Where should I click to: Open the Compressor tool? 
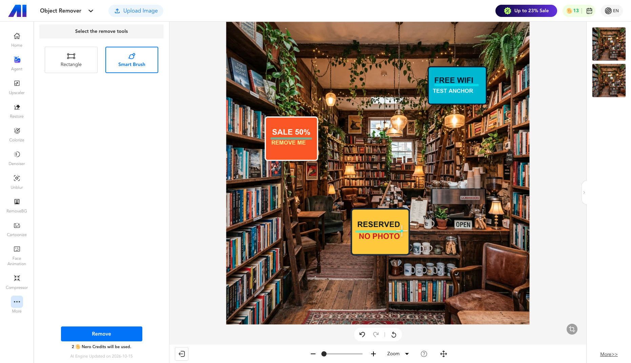point(17,282)
